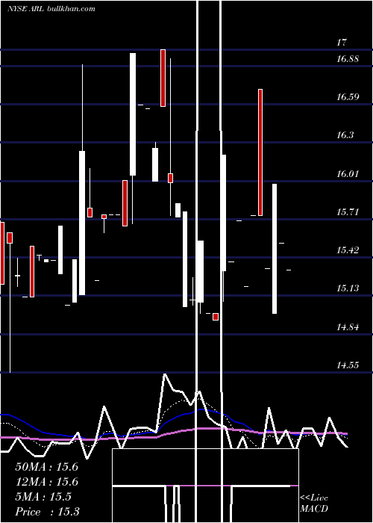Click the 50MA : 15.6 reading
Viewport: 373px width, 523px height.
click(x=46, y=467)
